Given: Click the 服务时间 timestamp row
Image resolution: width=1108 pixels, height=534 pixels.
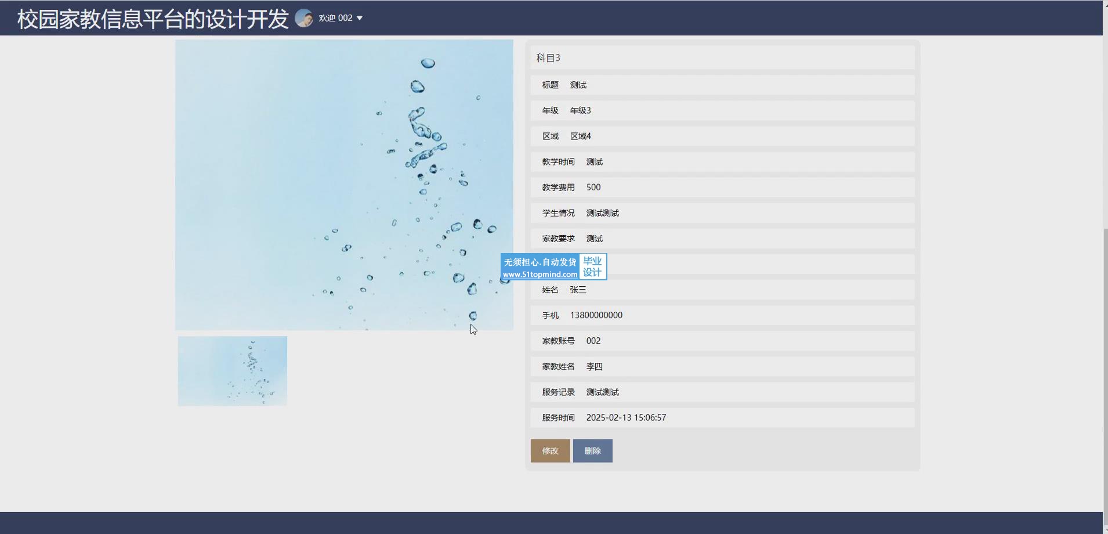Looking at the screenshot, I should click(x=722, y=417).
